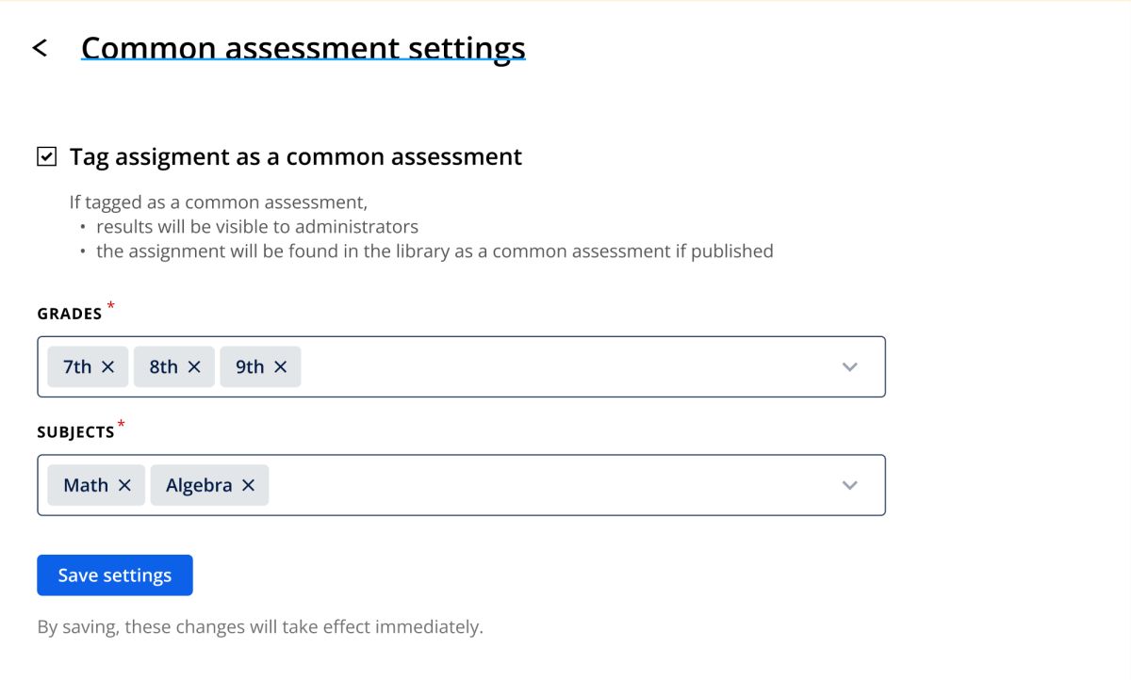Select the Algebra subject chip
Image resolution: width=1131 pixels, height=680 pixels.
pyautogui.click(x=198, y=486)
